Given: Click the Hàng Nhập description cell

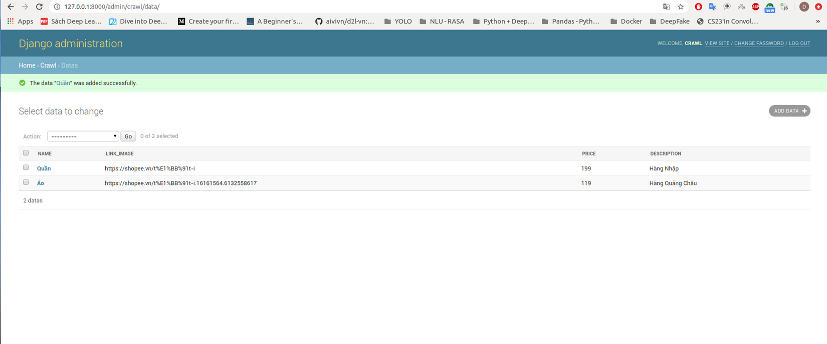Looking at the screenshot, I should (664, 168).
